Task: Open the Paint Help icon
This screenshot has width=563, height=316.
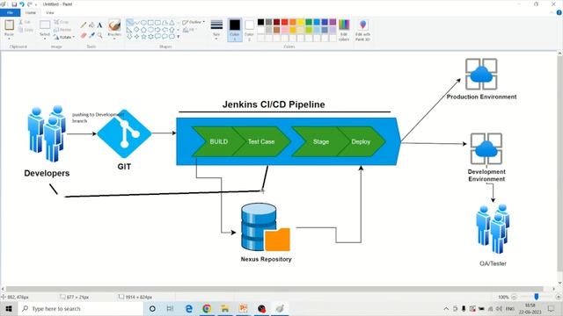Action: click(559, 12)
